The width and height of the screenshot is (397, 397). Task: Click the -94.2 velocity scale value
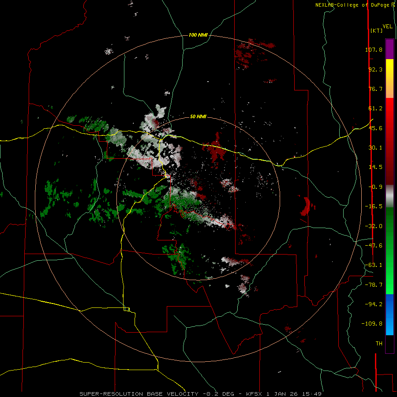coord(374,304)
